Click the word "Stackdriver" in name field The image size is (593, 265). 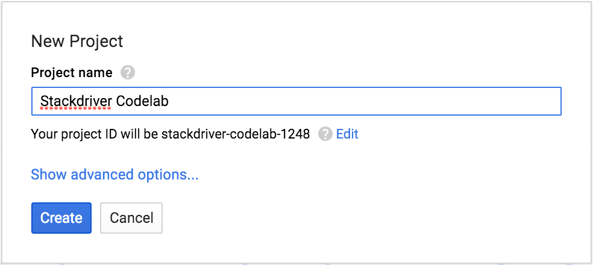click(x=76, y=101)
